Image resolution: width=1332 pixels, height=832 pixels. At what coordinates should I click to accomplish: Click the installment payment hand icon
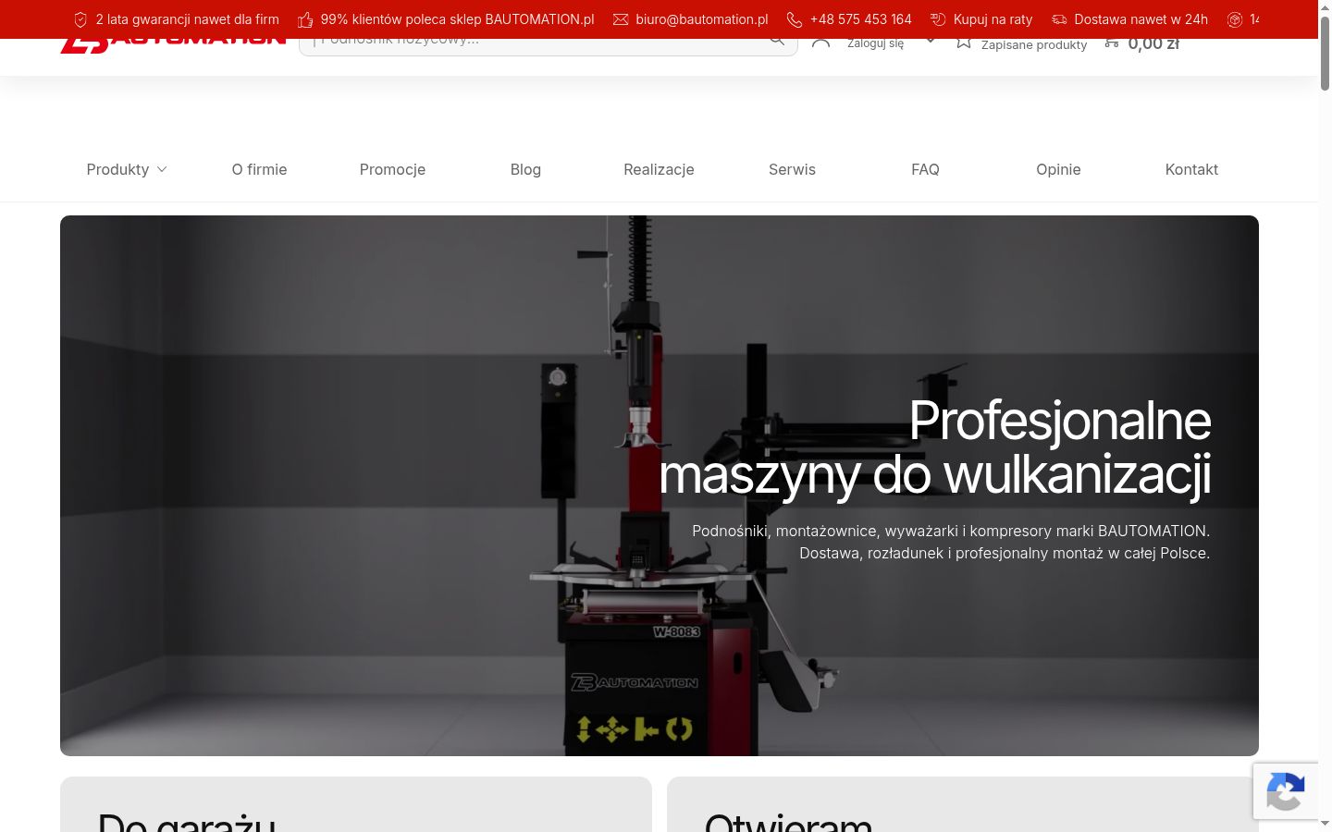(938, 19)
